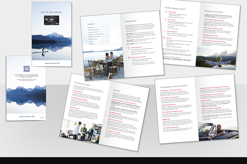
Task: Click the 'To view your points' subheading
Action: click(x=136, y=47)
